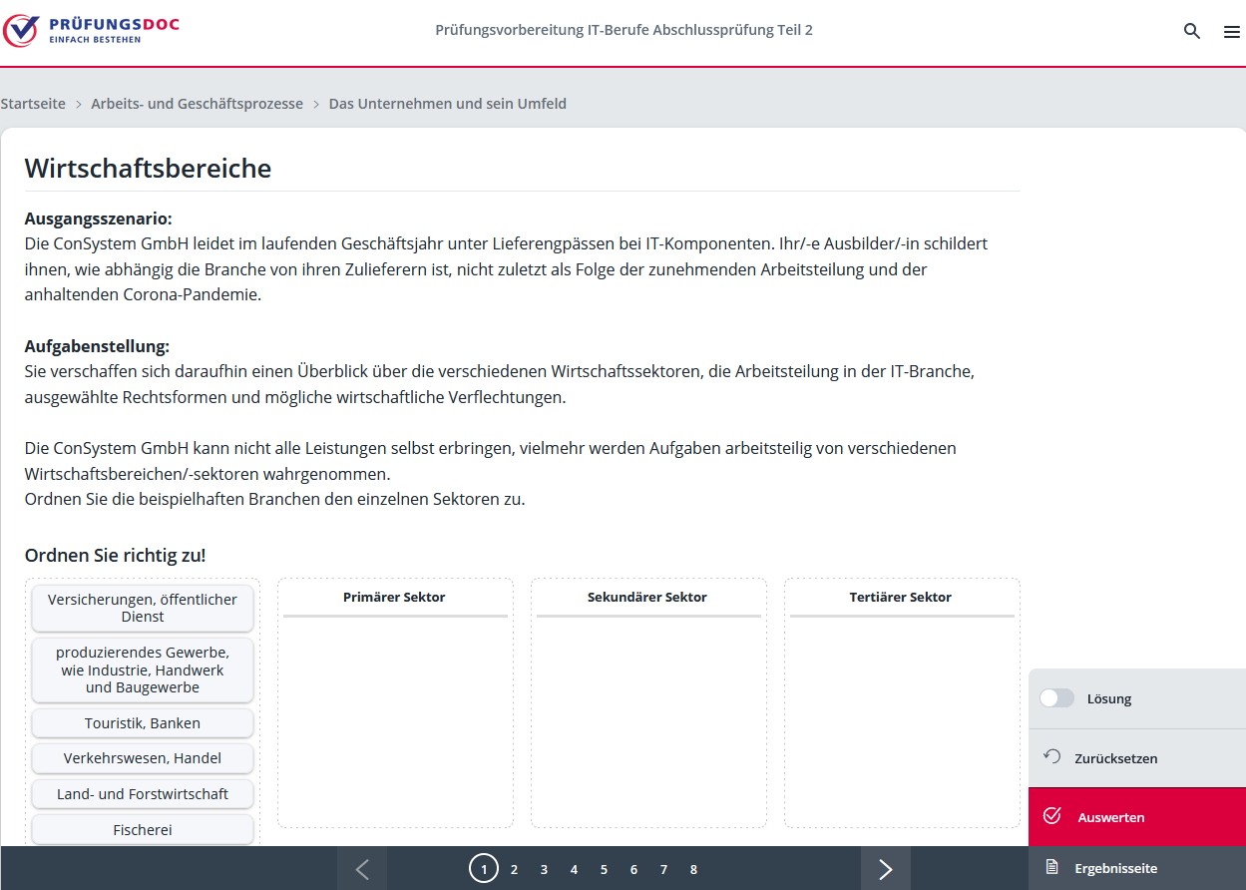The width and height of the screenshot is (1246, 890).
Task: Select the Touristik, Banken tile
Action: (143, 723)
